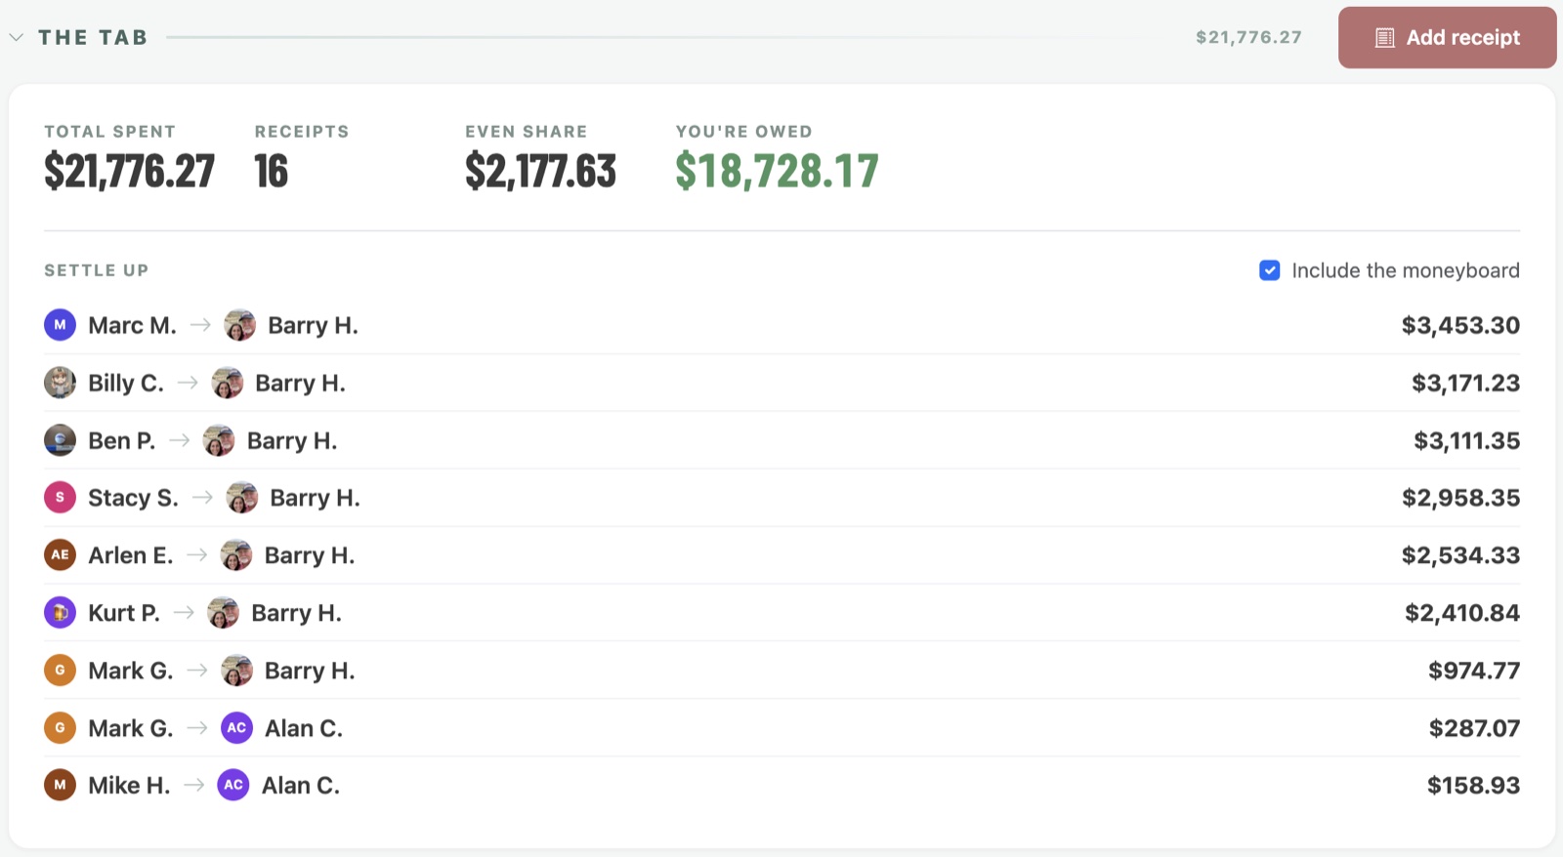Image resolution: width=1563 pixels, height=857 pixels.
Task: Click THE TAB section heading
Action: pyautogui.click(x=93, y=37)
